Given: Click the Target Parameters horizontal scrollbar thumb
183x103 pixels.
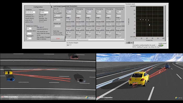Looking at the screenshot, I should (78, 39).
